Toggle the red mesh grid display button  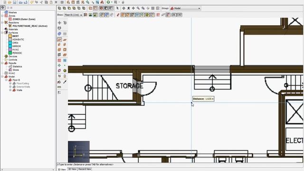tap(158, 15)
